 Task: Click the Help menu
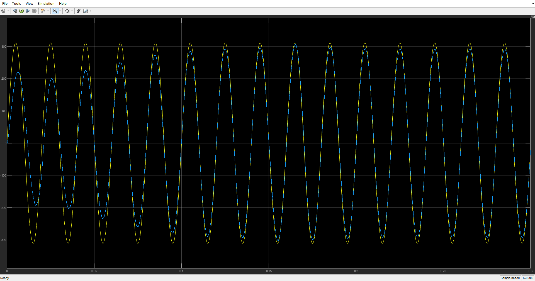[63, 3]
